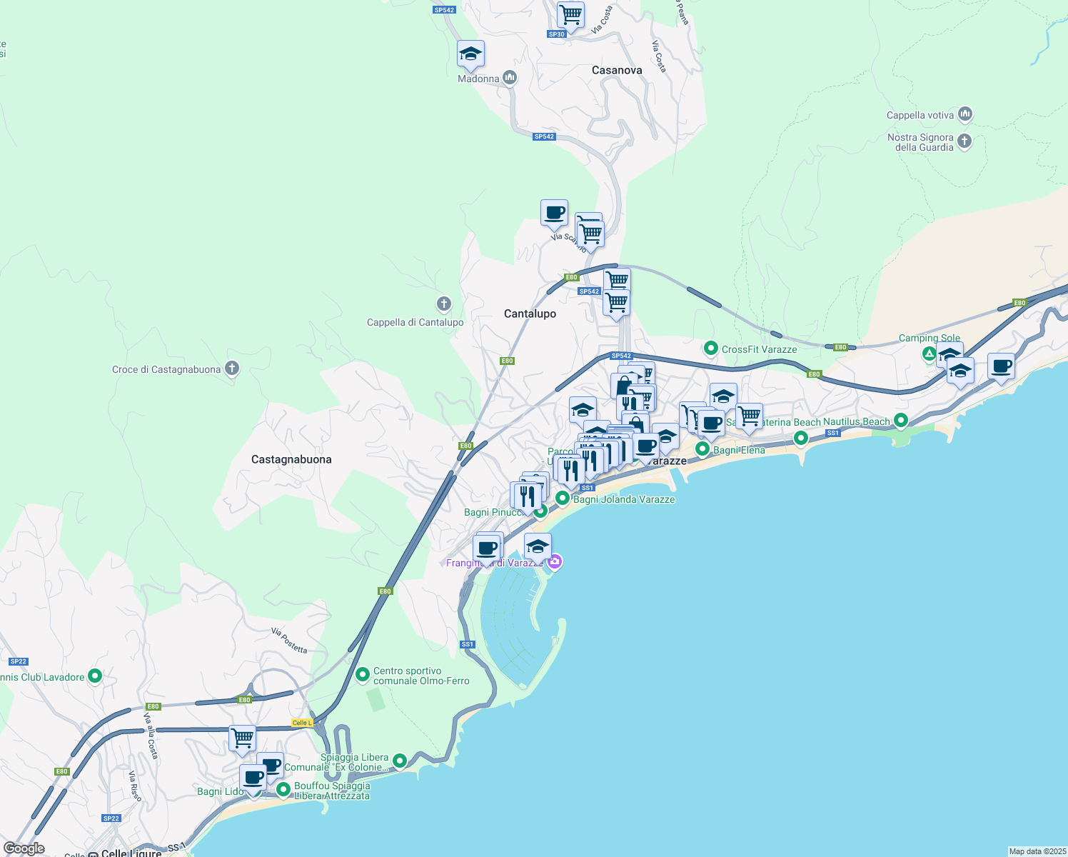The image size is (1068, 857).
Task: Select the Santa Caterina Beach green pin
Action: pyautogui.click(x=800, y=438)
